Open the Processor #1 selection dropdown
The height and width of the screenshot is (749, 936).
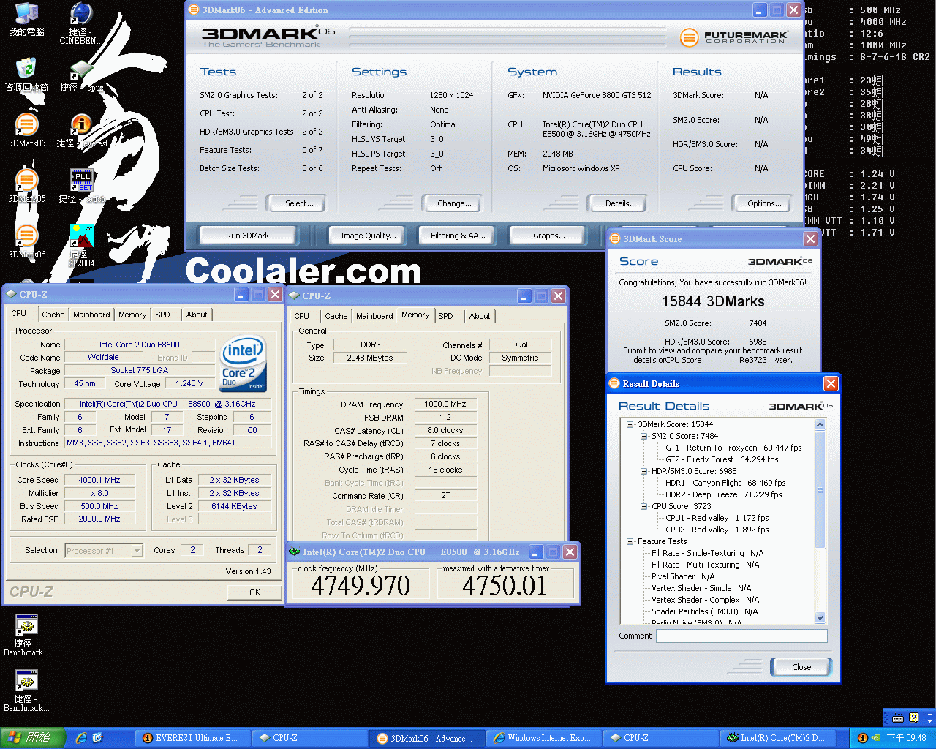(137, 551)
